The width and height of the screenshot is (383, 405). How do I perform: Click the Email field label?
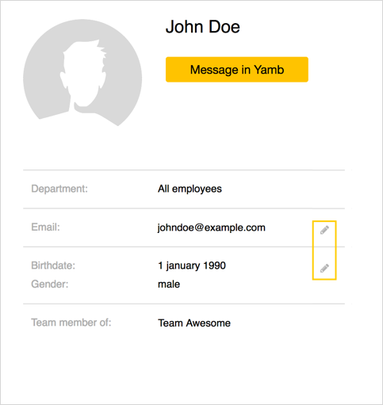point(45,227)
